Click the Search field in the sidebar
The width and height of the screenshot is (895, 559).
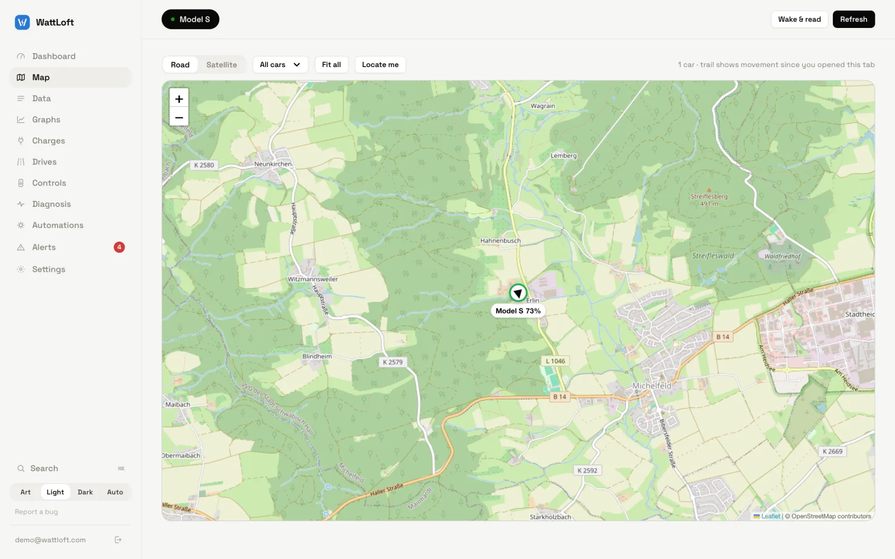[x=70, y=468]
